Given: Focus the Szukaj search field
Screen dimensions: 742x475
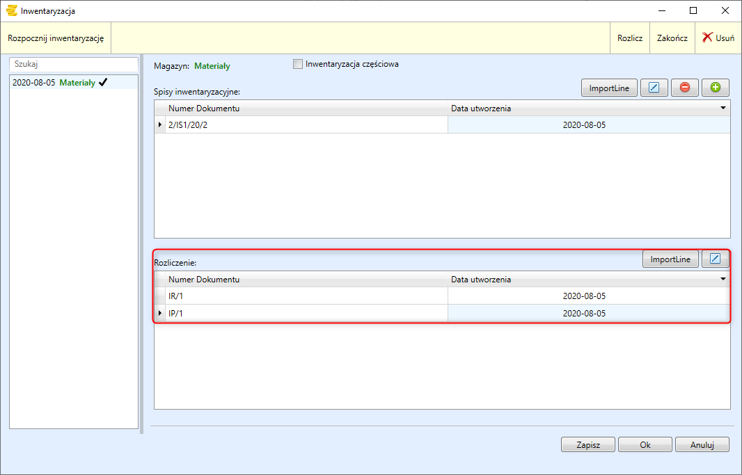Looking at the screenshot, I should [74, 64].
